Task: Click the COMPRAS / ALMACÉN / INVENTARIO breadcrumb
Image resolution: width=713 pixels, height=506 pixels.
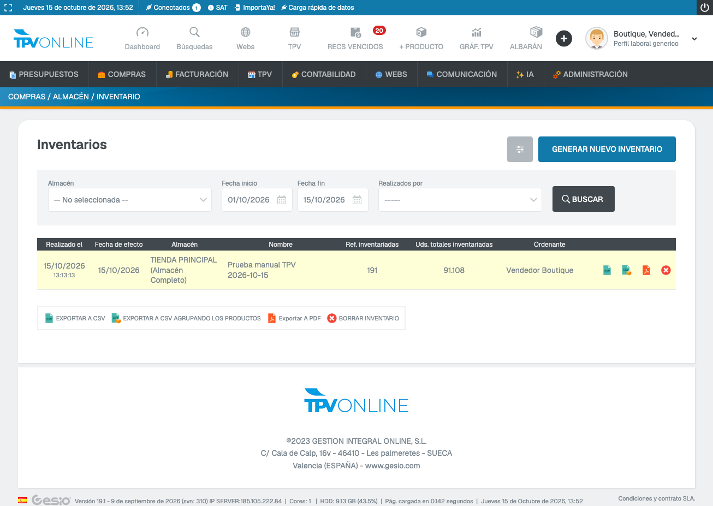Action: point(74,97)
